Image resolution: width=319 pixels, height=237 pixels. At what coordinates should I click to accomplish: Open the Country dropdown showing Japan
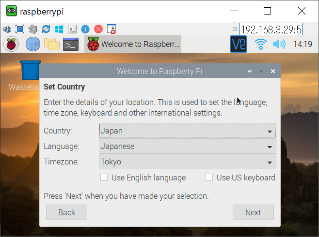[x=187, y=131]
